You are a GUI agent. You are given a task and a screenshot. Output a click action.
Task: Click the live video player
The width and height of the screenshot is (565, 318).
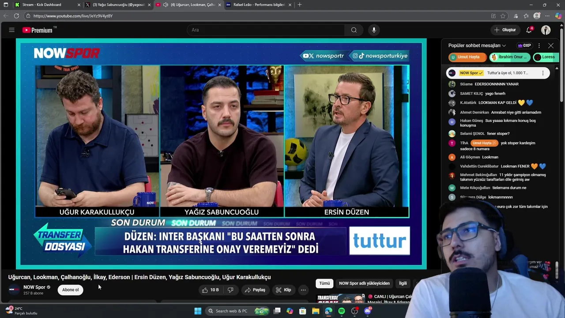(221, 154)
